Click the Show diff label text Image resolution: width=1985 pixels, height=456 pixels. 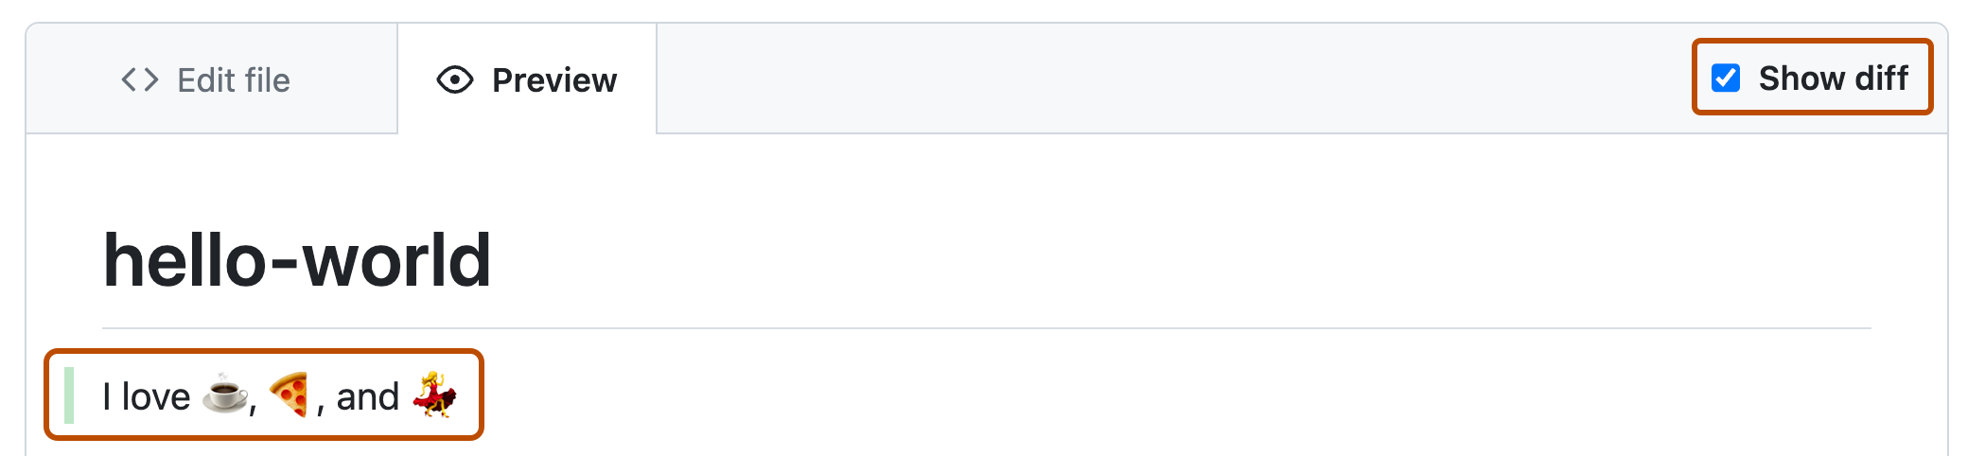pos(1833,78)
